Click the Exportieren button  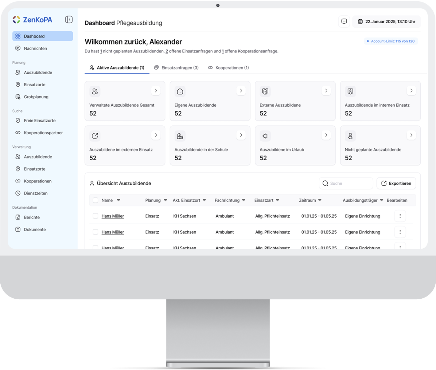pyautogui.click(x=396, y=183)
